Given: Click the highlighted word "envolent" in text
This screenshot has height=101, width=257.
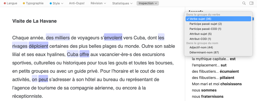Looking at the screenshot, I should click(113, 38).
